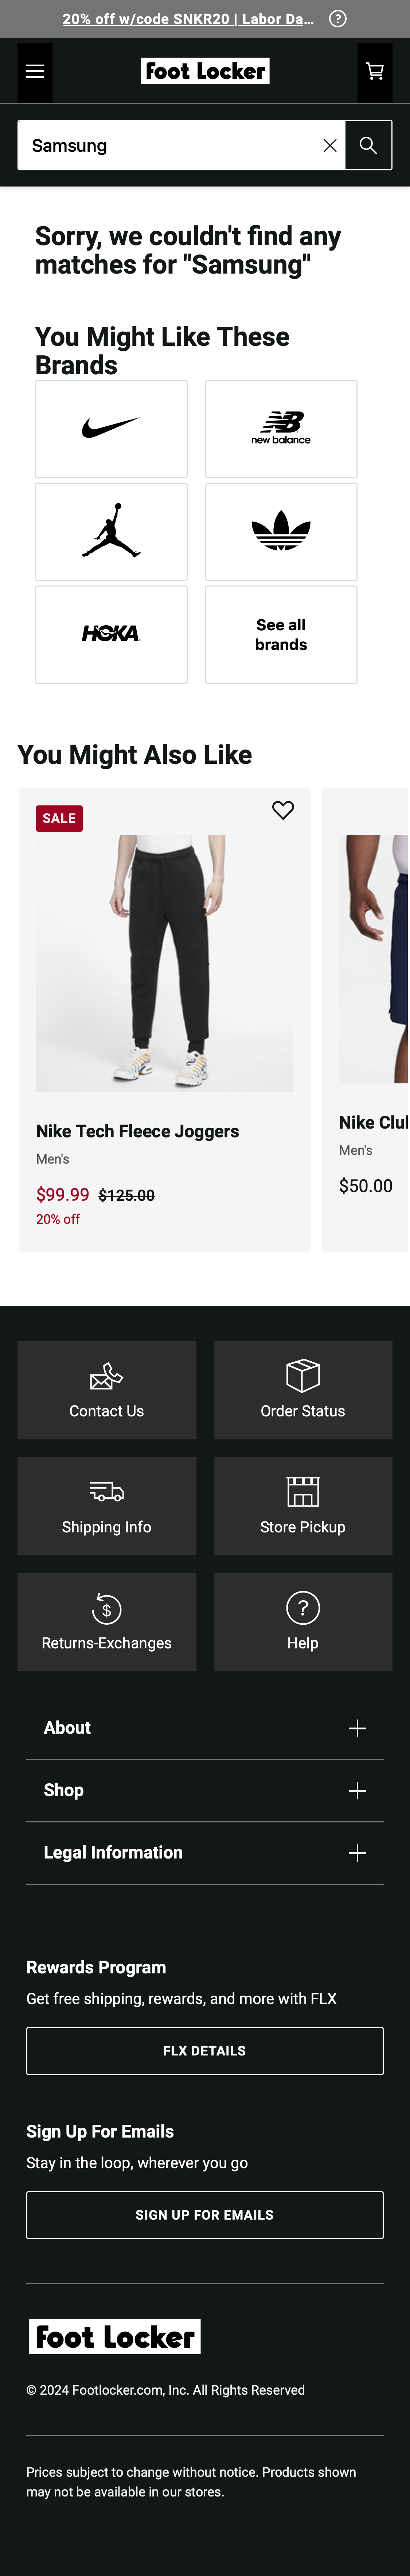Click SIGN UP FOR EMAILS
410x2576 pixels.
tap(204, 2214)
